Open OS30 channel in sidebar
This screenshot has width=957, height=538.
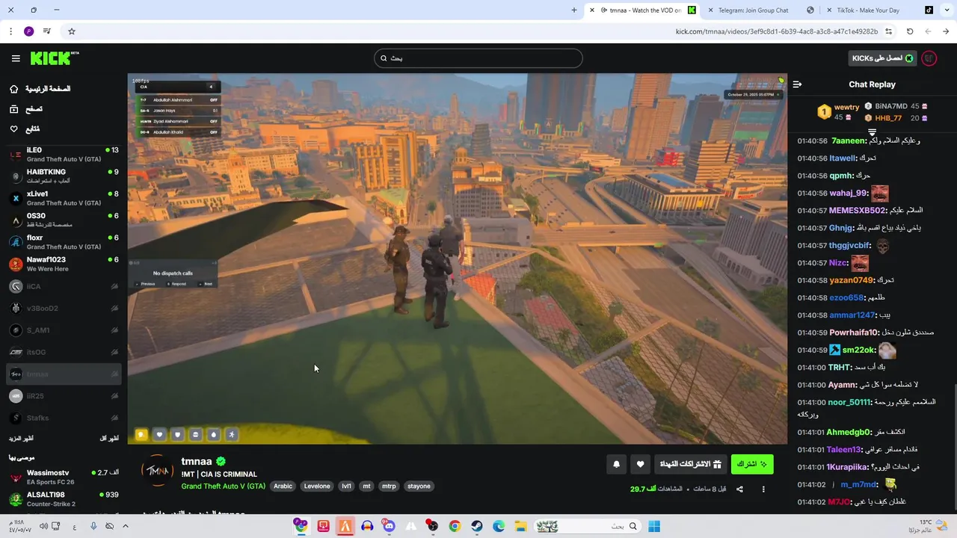(64, 220)
